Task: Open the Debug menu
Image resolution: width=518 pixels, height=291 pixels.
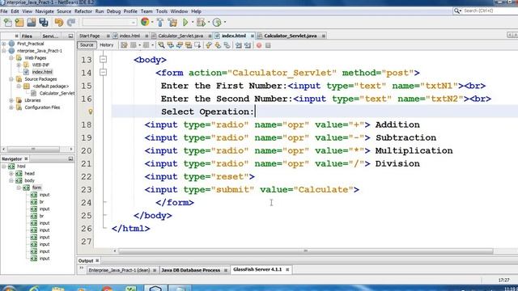Action: point(113,11)
